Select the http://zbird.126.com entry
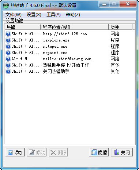 (x=65, y=34)
